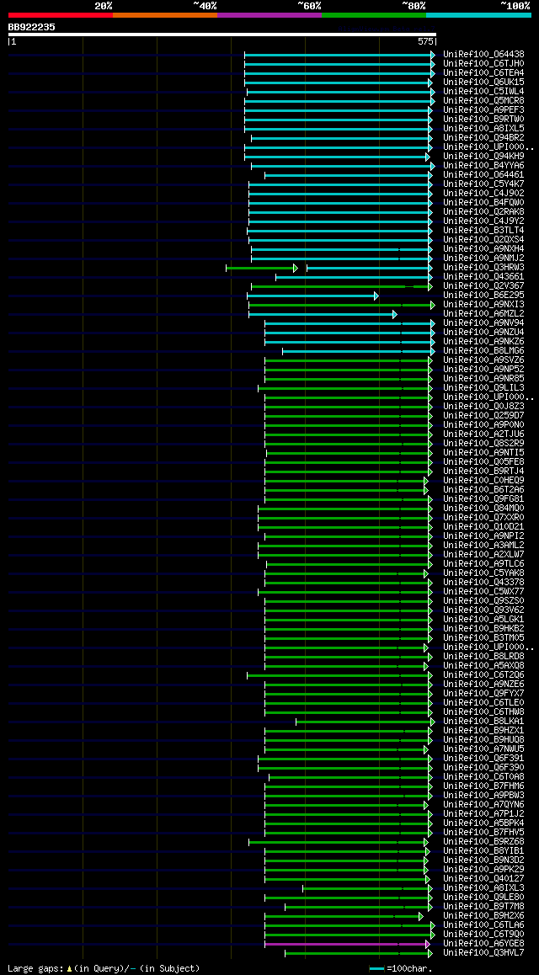Screen dimensions: 539x975
Task: Click the UniRef100_O64461 label
Action: (x=483, y=175)
